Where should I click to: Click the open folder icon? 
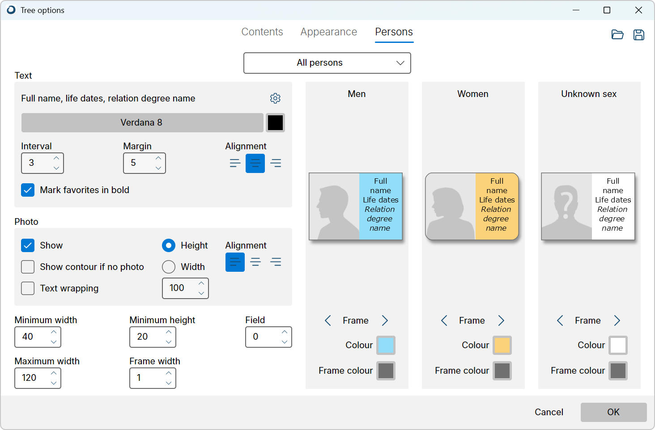617,34
